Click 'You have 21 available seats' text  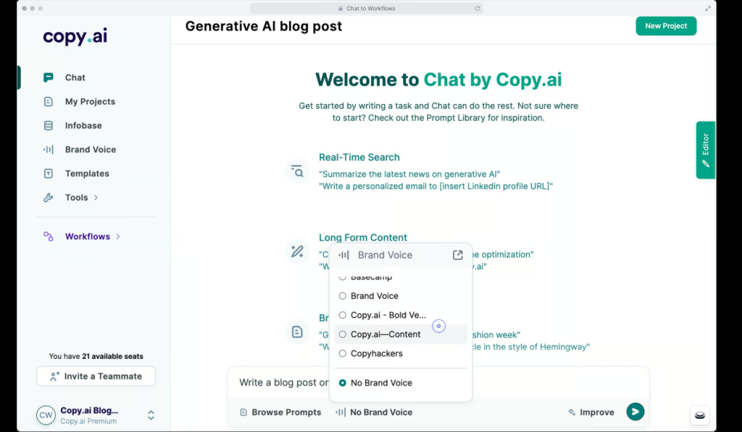click(x=96, y=356)
